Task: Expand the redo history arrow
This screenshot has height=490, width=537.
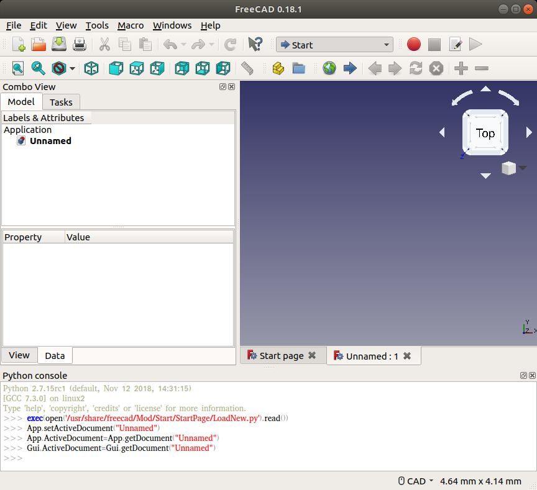Action: tap(212, 45)
